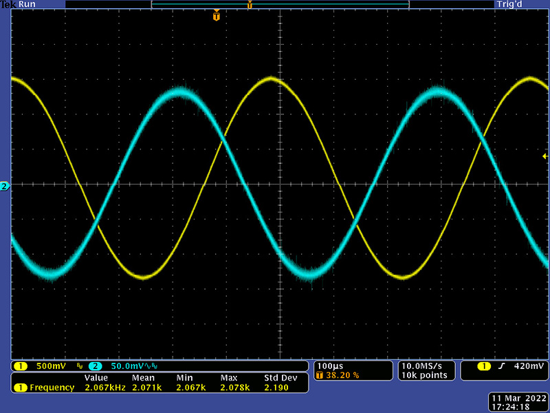Click the trigger rising edge slope icon
This screenshot has height=413, width=550.
502,366
